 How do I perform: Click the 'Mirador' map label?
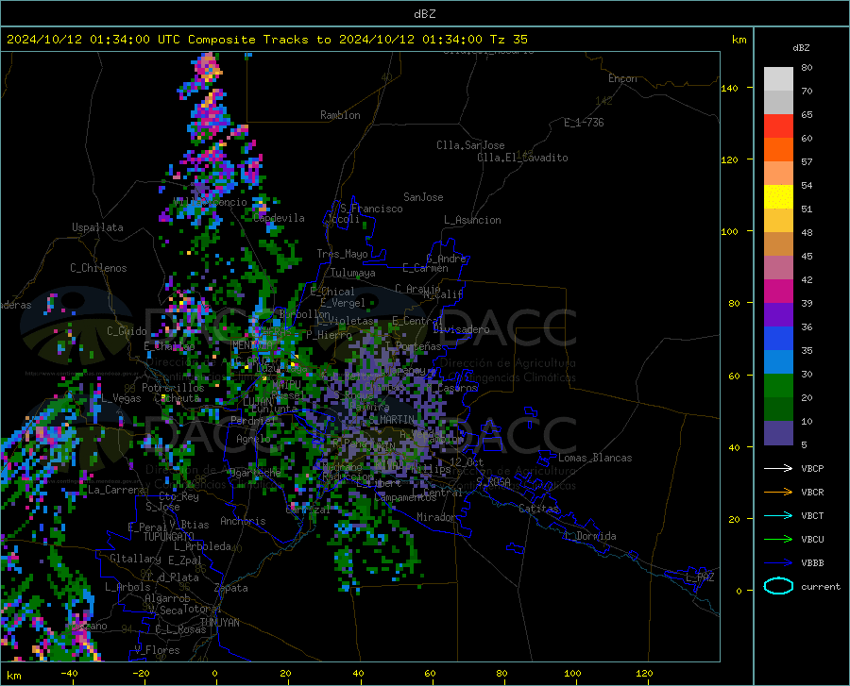[435, 517]
